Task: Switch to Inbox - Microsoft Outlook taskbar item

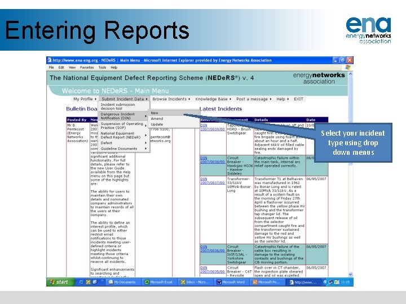Action: tap(196, 282)
